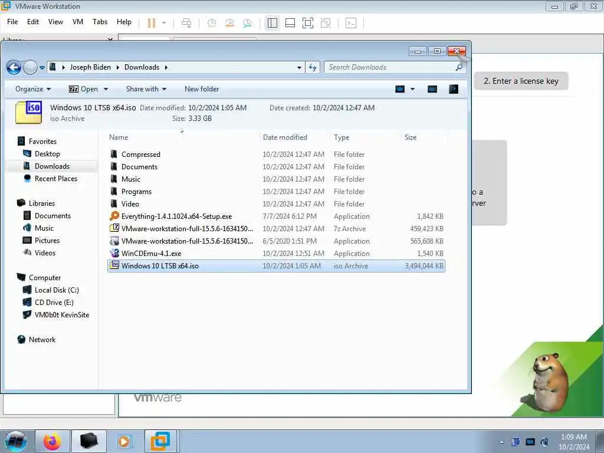Select Windows 10 LTSB x64.iso in the list
604x453 pixels.
276,266
